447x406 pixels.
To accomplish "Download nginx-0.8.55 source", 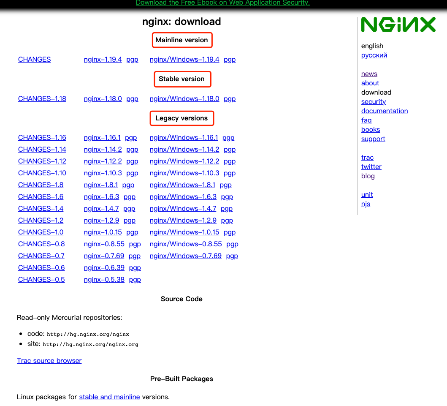I will click(104, 244).
